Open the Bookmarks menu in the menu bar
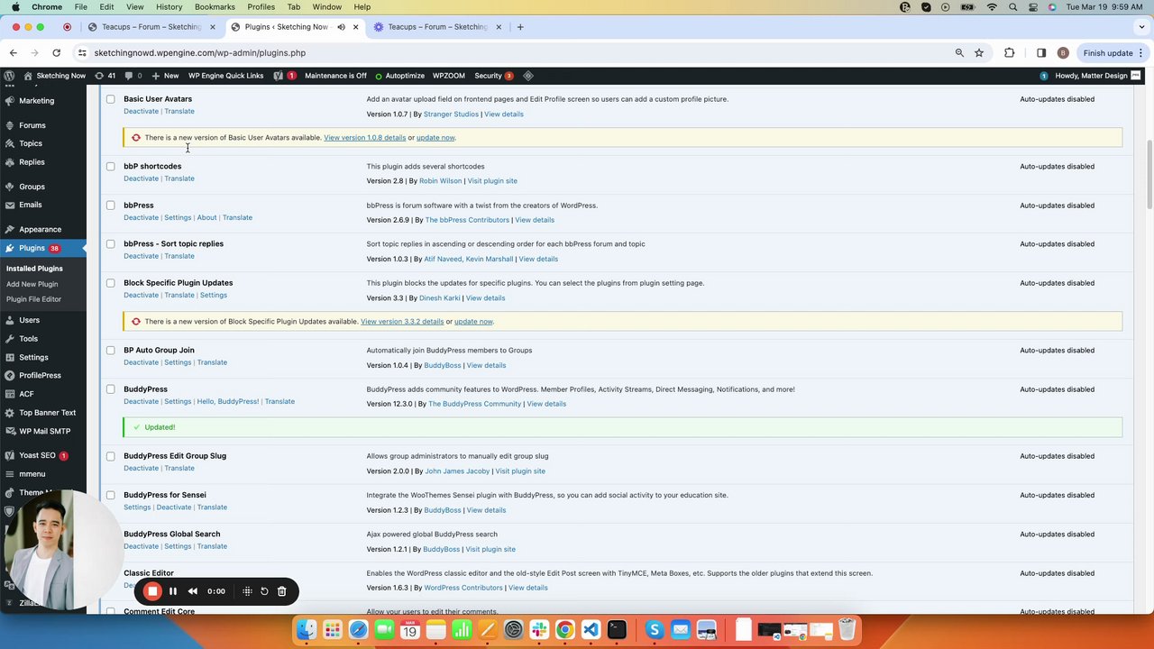Screen dimensions: 1154x649 click(215, 7)
